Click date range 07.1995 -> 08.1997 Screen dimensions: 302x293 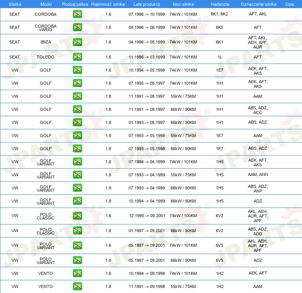tap(147, 83)
